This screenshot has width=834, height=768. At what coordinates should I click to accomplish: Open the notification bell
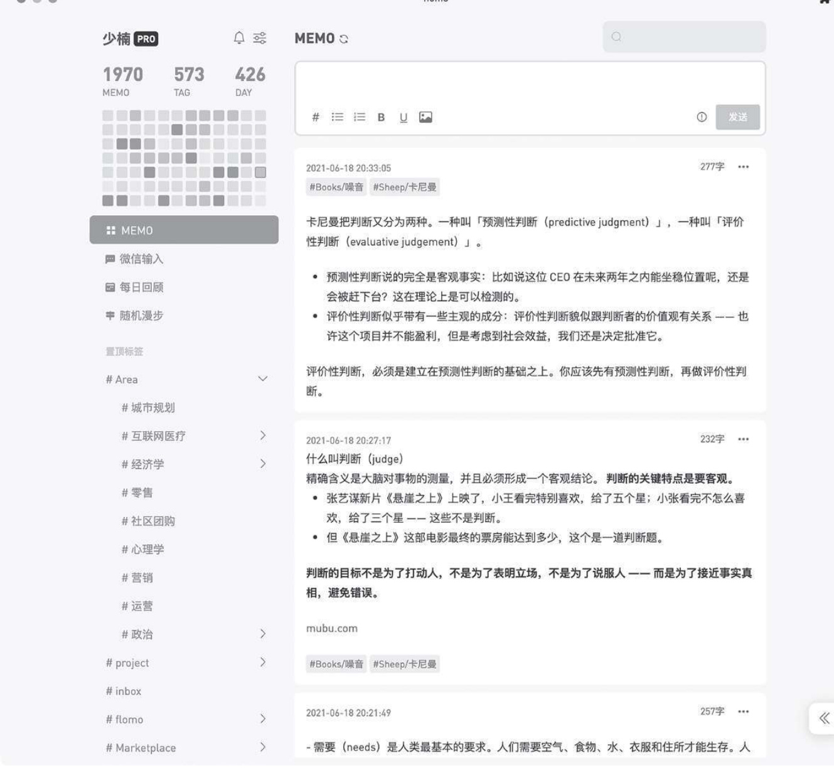point(239,38)
